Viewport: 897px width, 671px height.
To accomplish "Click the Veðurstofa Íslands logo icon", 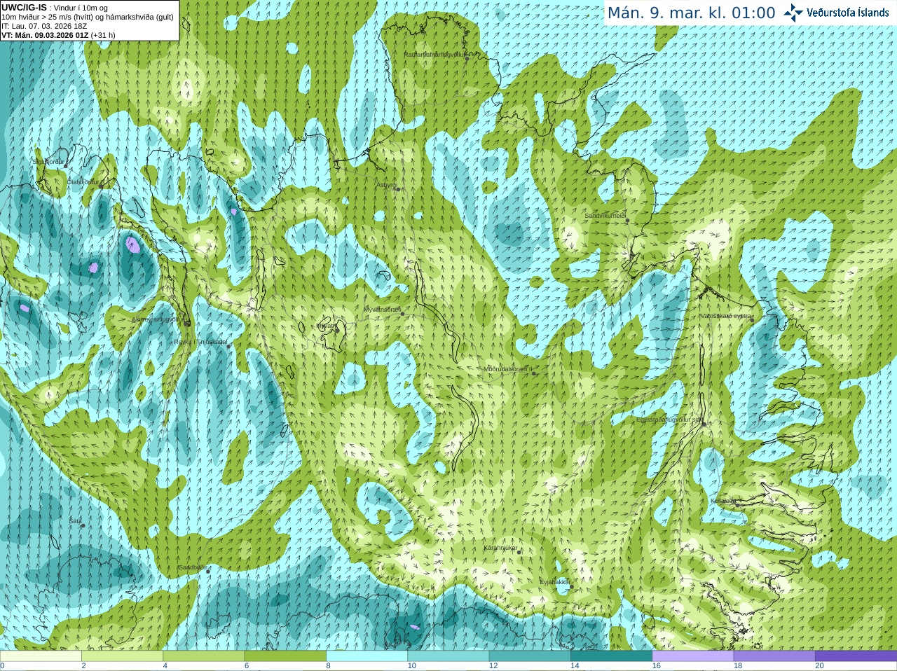I will pos(793,13).
